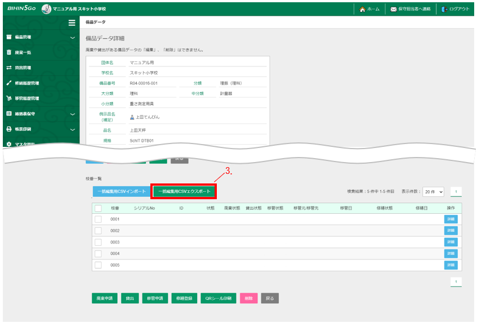Open 備品管理 box icon in sidebar
This screenshot has width=477, height=323.
coord(9,37)
